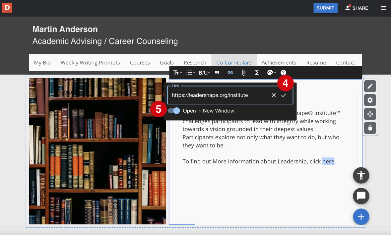Viewport: 391px width, 235px height.
Task: Click the trash delete icon
Action: tap(370, 128)
